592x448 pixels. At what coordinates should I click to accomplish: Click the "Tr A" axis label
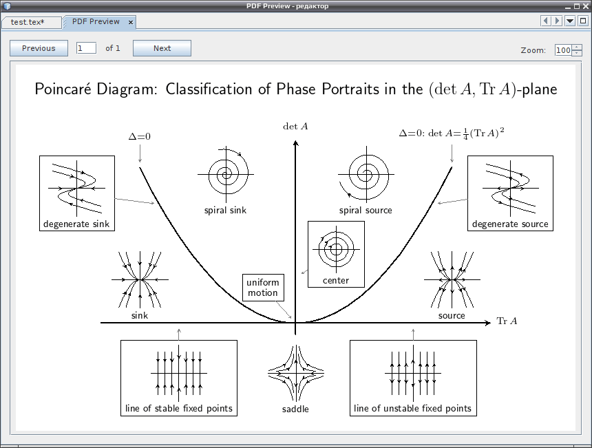[x=507, y=321]
